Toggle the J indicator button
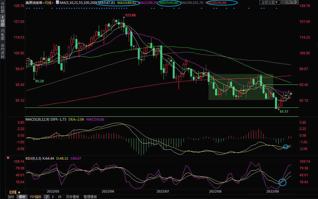This screenshot has width=318, height=199. 47,197
